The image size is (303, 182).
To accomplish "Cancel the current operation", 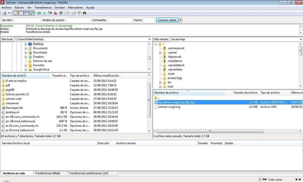I will coord(50,13).
